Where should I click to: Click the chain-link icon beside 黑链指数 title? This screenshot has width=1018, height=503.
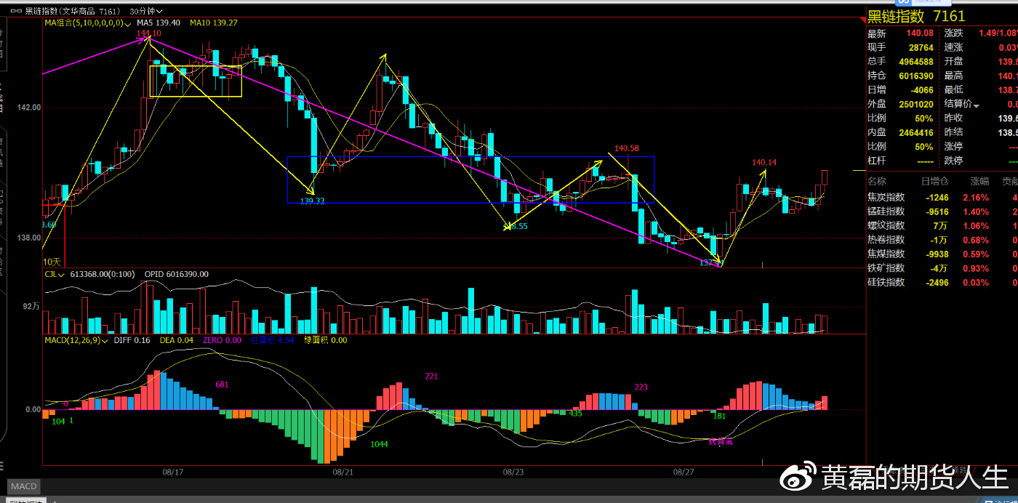pos(16,12)
